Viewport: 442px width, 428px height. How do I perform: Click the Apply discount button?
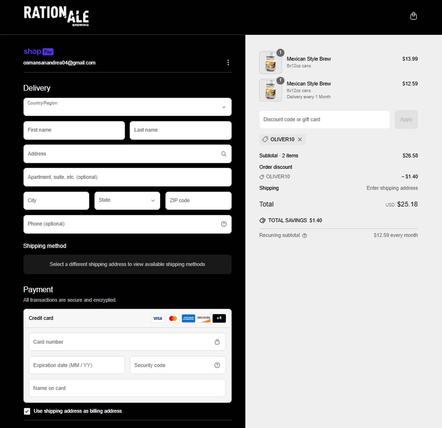coord(406,119)
